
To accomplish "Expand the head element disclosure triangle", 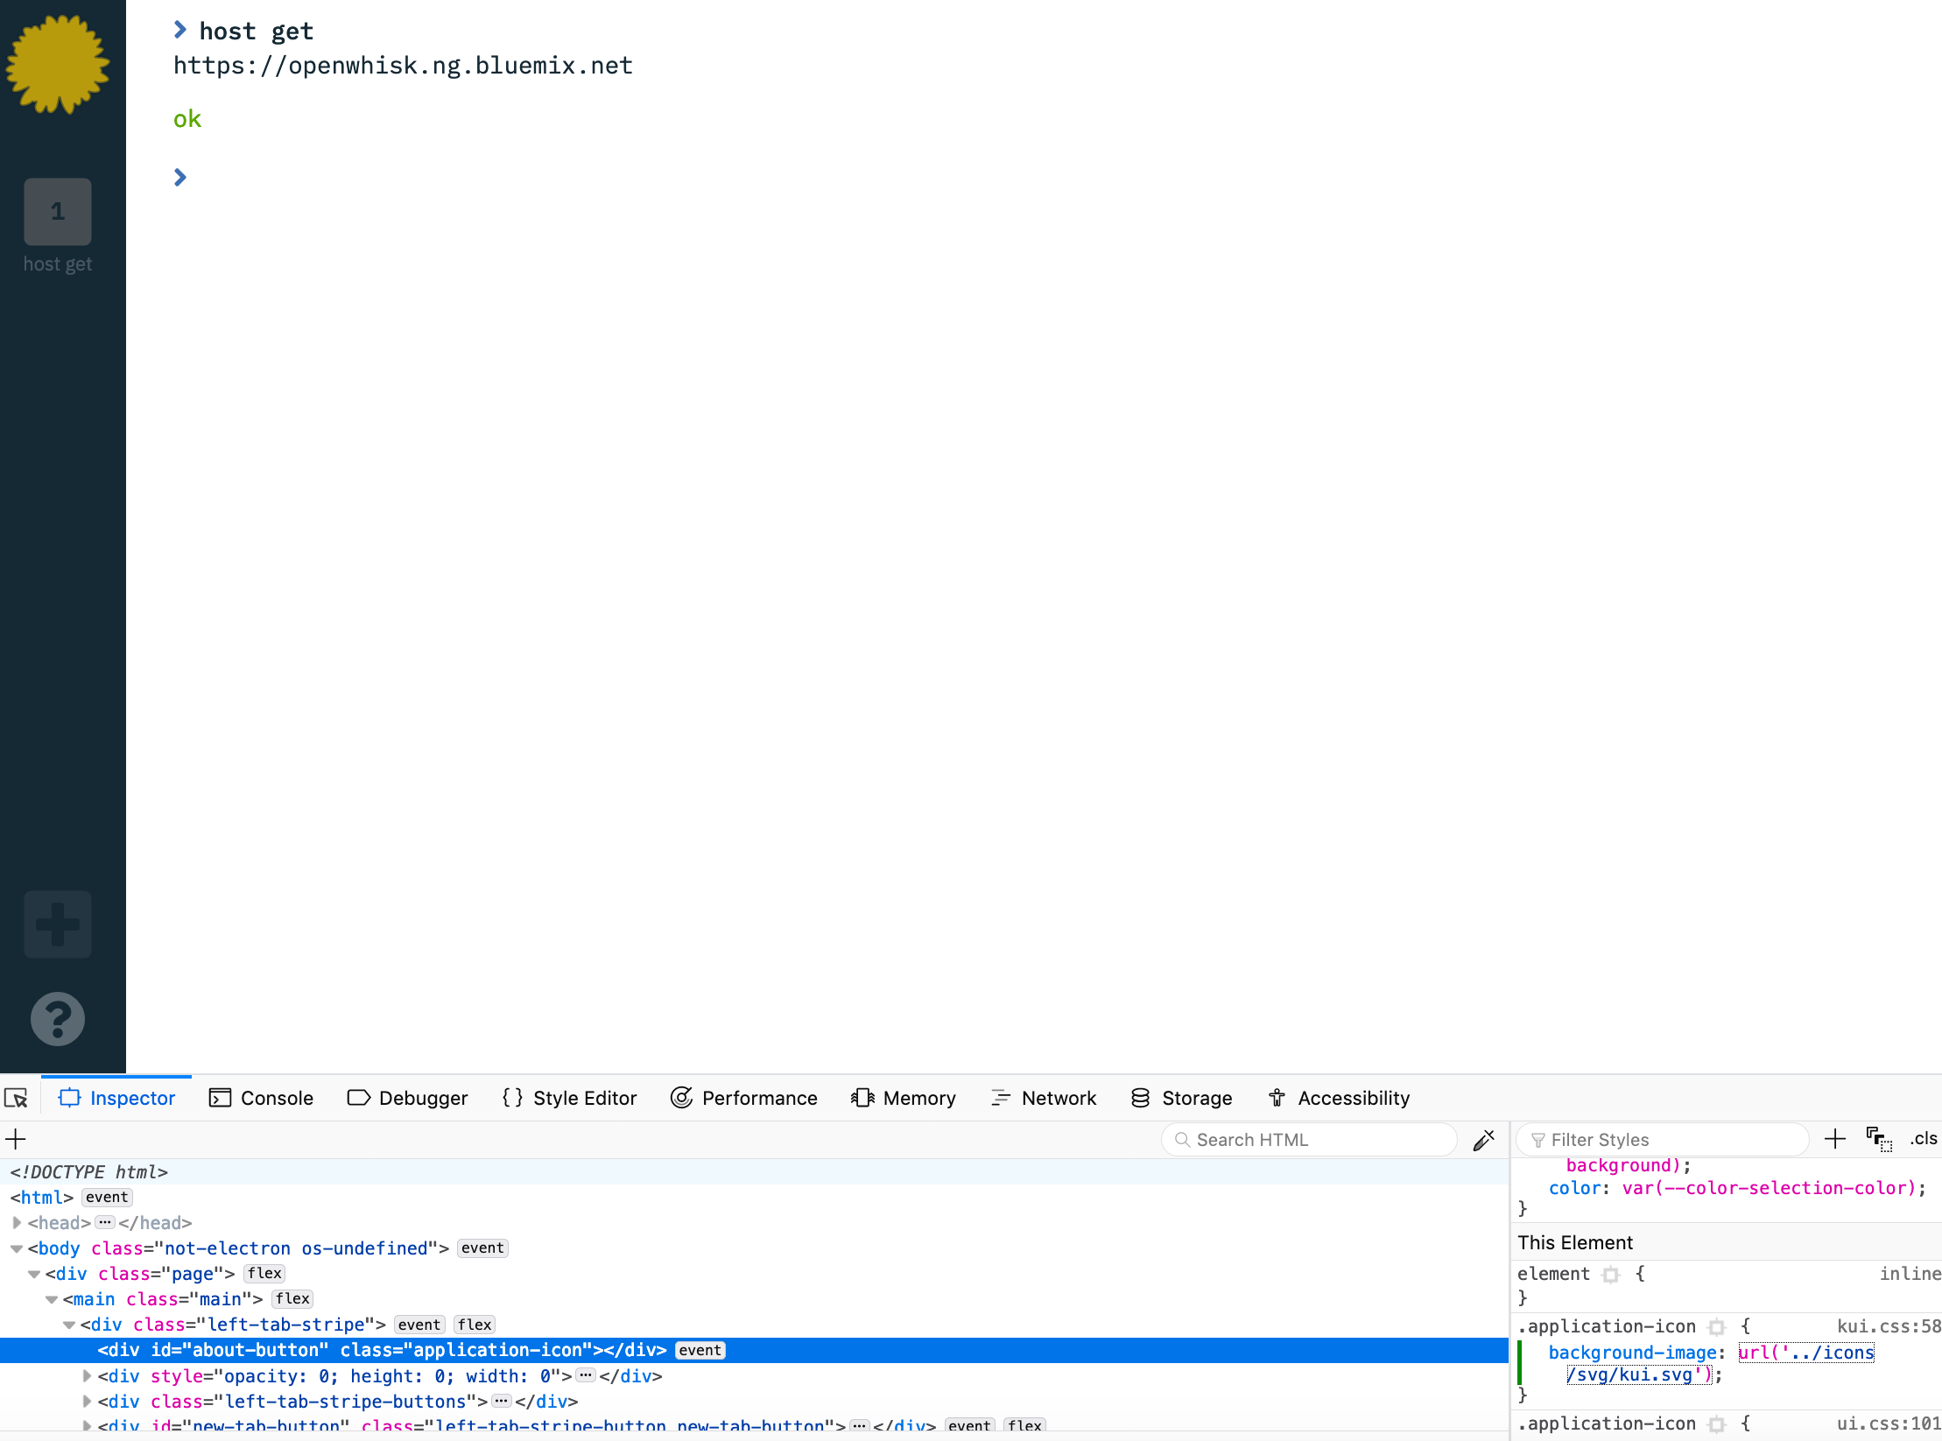I will (18, 1223).
